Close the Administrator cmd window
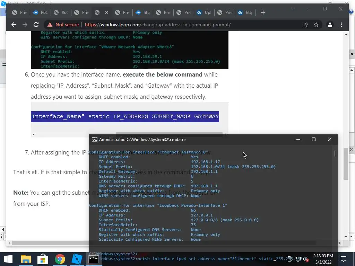 coord(330,139)
